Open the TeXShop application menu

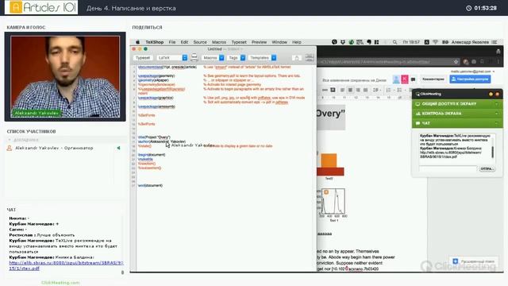[154, 42]
